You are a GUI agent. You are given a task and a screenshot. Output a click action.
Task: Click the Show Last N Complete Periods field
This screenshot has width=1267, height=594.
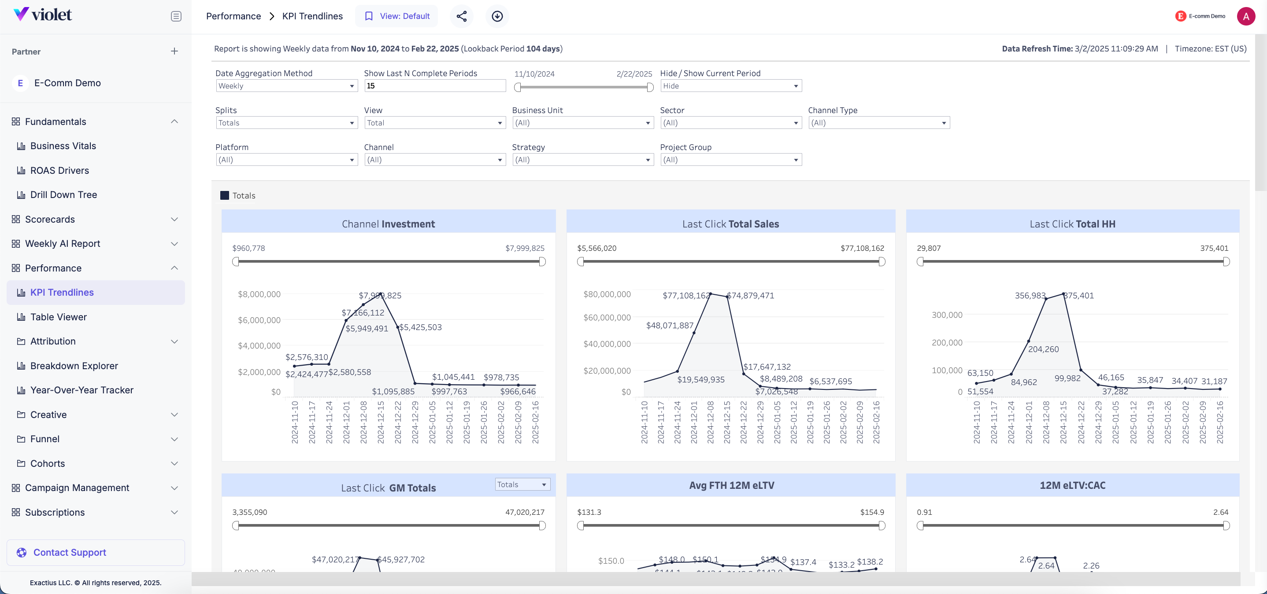(435, 86)
